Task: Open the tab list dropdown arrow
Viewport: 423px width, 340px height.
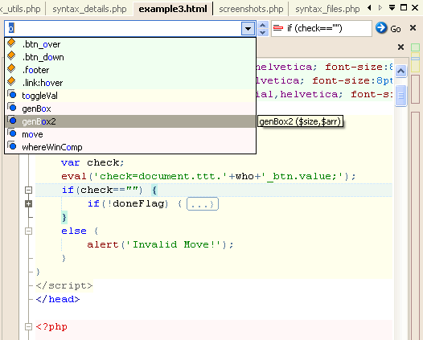Action: click(392, 8)
